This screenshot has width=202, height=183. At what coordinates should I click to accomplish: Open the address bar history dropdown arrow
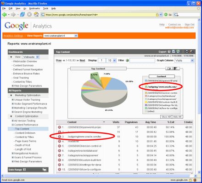coord(161,15)
